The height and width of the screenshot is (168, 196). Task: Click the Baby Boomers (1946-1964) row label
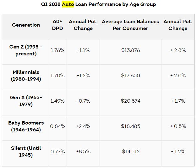tap(26, 126)
